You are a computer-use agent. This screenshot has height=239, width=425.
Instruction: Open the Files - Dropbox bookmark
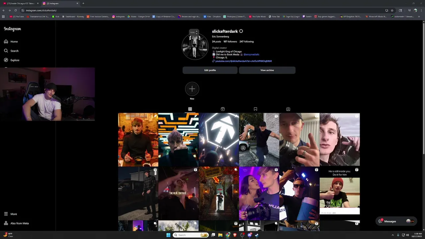point(212,16)
